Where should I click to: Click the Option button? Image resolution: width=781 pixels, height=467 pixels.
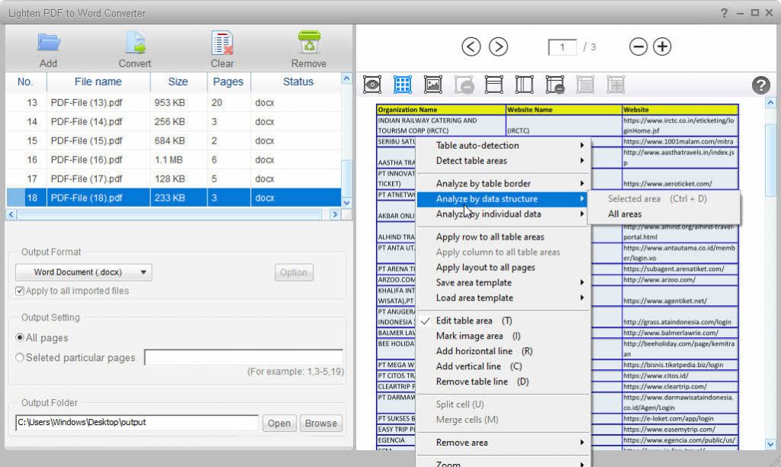(x=294, y=272)
